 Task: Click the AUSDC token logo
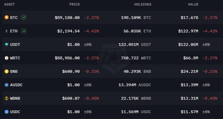pyautogui.click(x=7, y=85)
